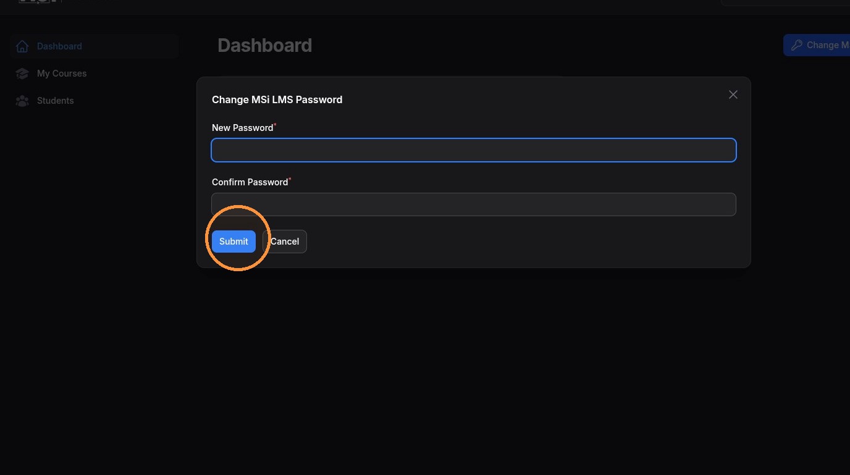Click the blue Change MSi password button

[x=817, y=45]
